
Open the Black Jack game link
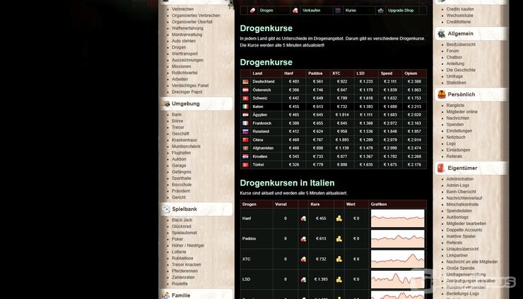182,220
